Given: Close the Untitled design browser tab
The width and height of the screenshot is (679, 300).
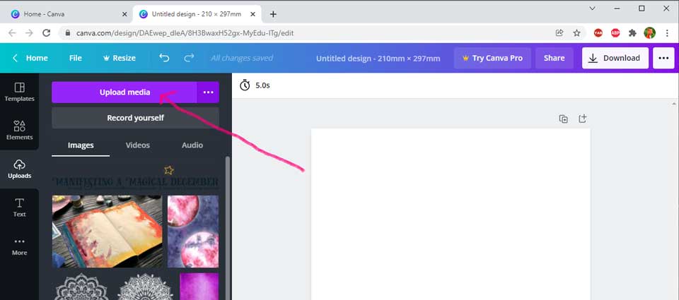Looking at the screenshot, I should coord(252,14).
